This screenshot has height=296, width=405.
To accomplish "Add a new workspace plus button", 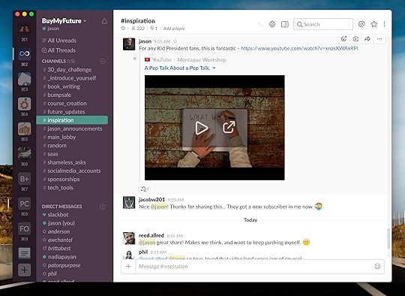I will (x=24, y=270).
